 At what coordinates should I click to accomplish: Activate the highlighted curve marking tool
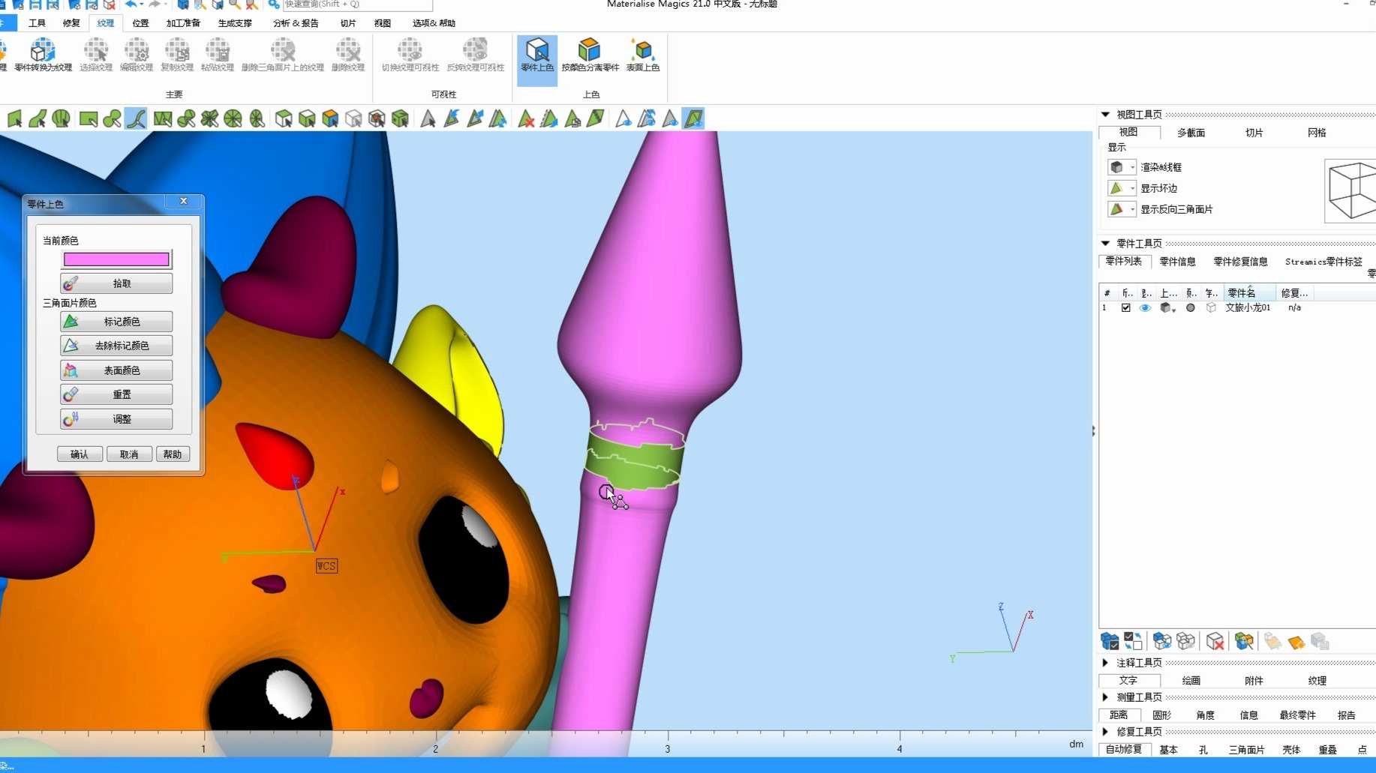coord(136,118)
